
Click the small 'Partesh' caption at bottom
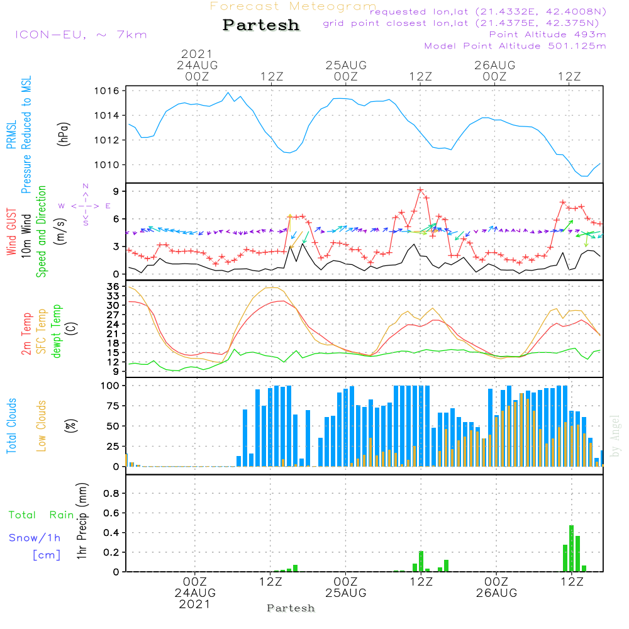291,608
